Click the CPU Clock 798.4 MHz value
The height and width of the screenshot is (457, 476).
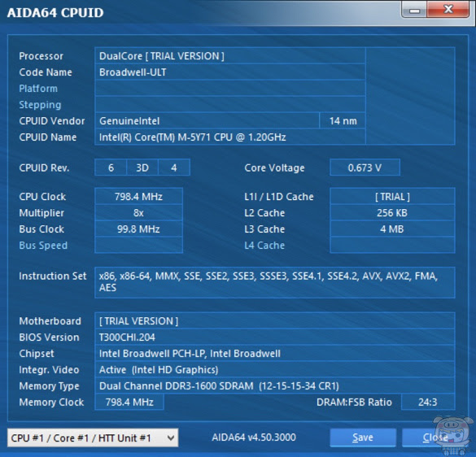[x=139, y=196]
